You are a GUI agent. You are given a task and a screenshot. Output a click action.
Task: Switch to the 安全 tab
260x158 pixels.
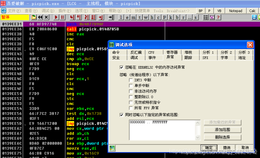pyautogui.click(x=118, y=58)
